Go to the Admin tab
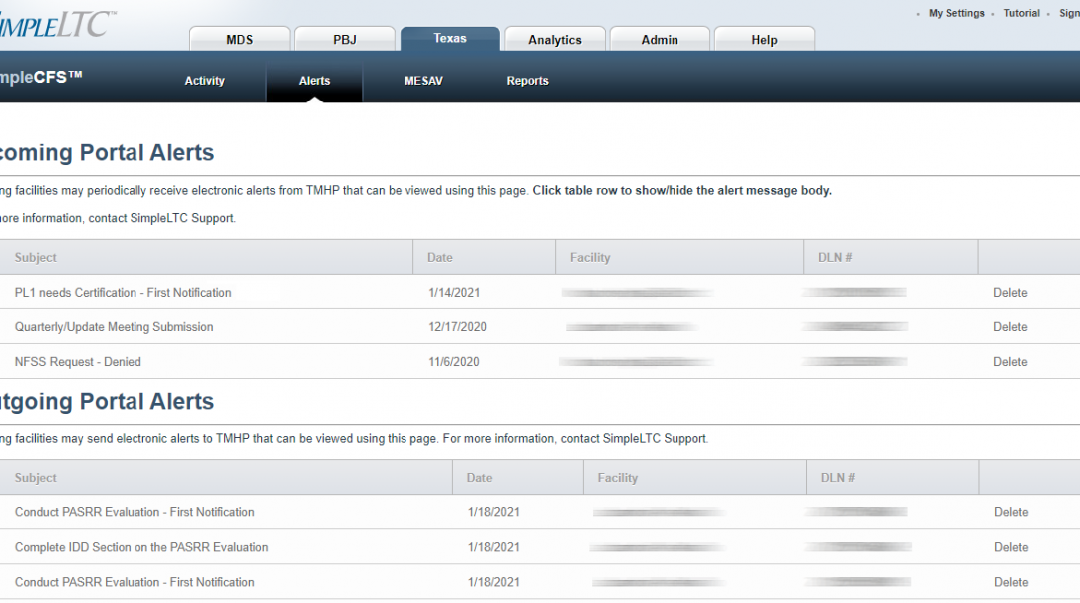The width and height of the screenshot is (1080, 603). (659, 40)
